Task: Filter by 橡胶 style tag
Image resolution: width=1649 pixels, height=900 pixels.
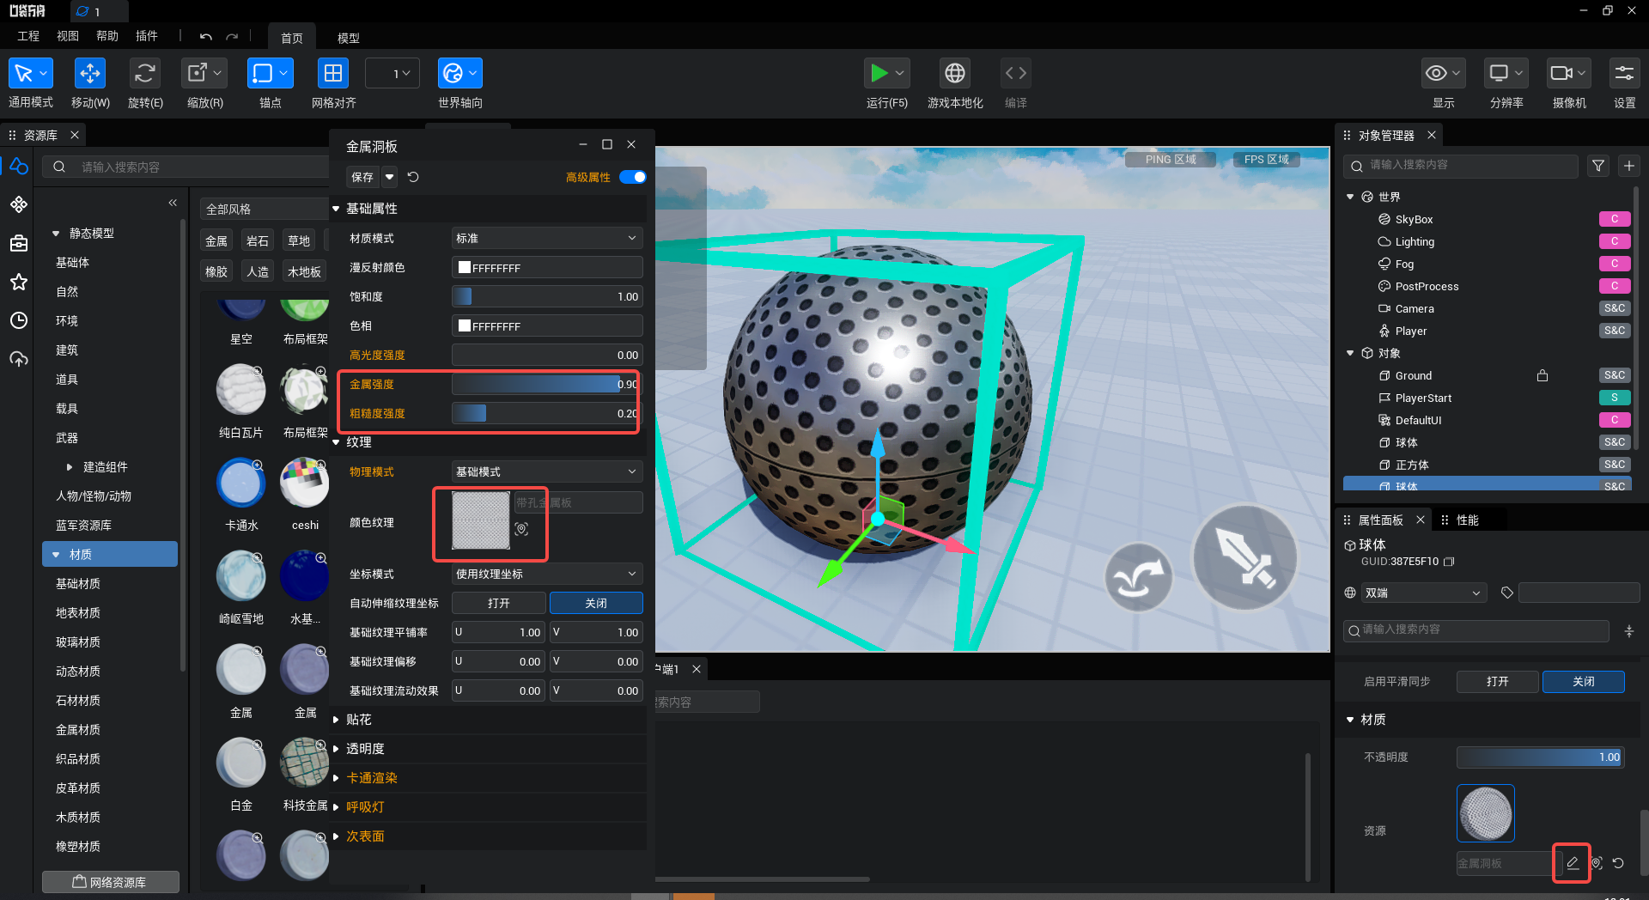Action: (216, 271)
